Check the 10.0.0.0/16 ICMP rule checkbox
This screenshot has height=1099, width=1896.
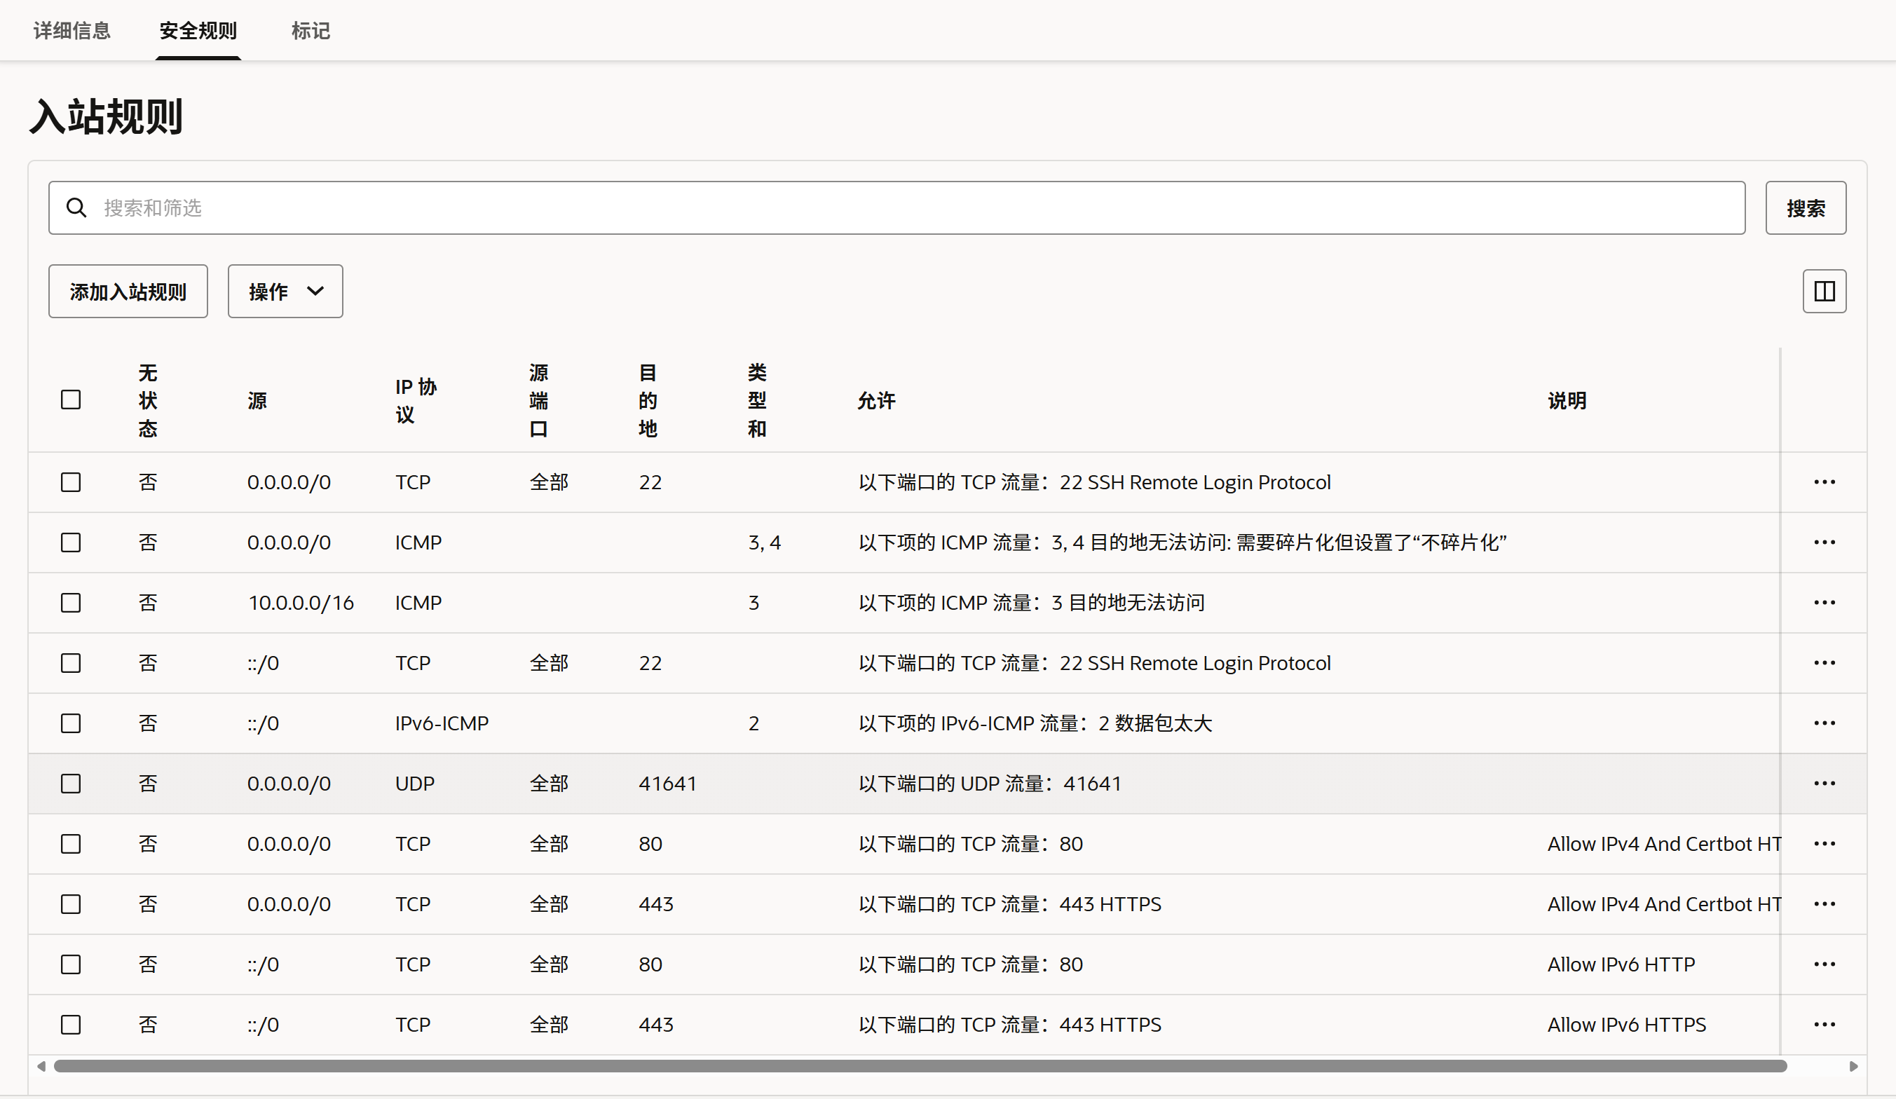coord(71,603)
